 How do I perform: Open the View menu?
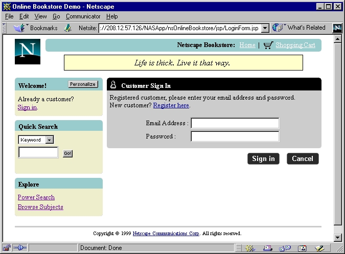tap(40, 16)
